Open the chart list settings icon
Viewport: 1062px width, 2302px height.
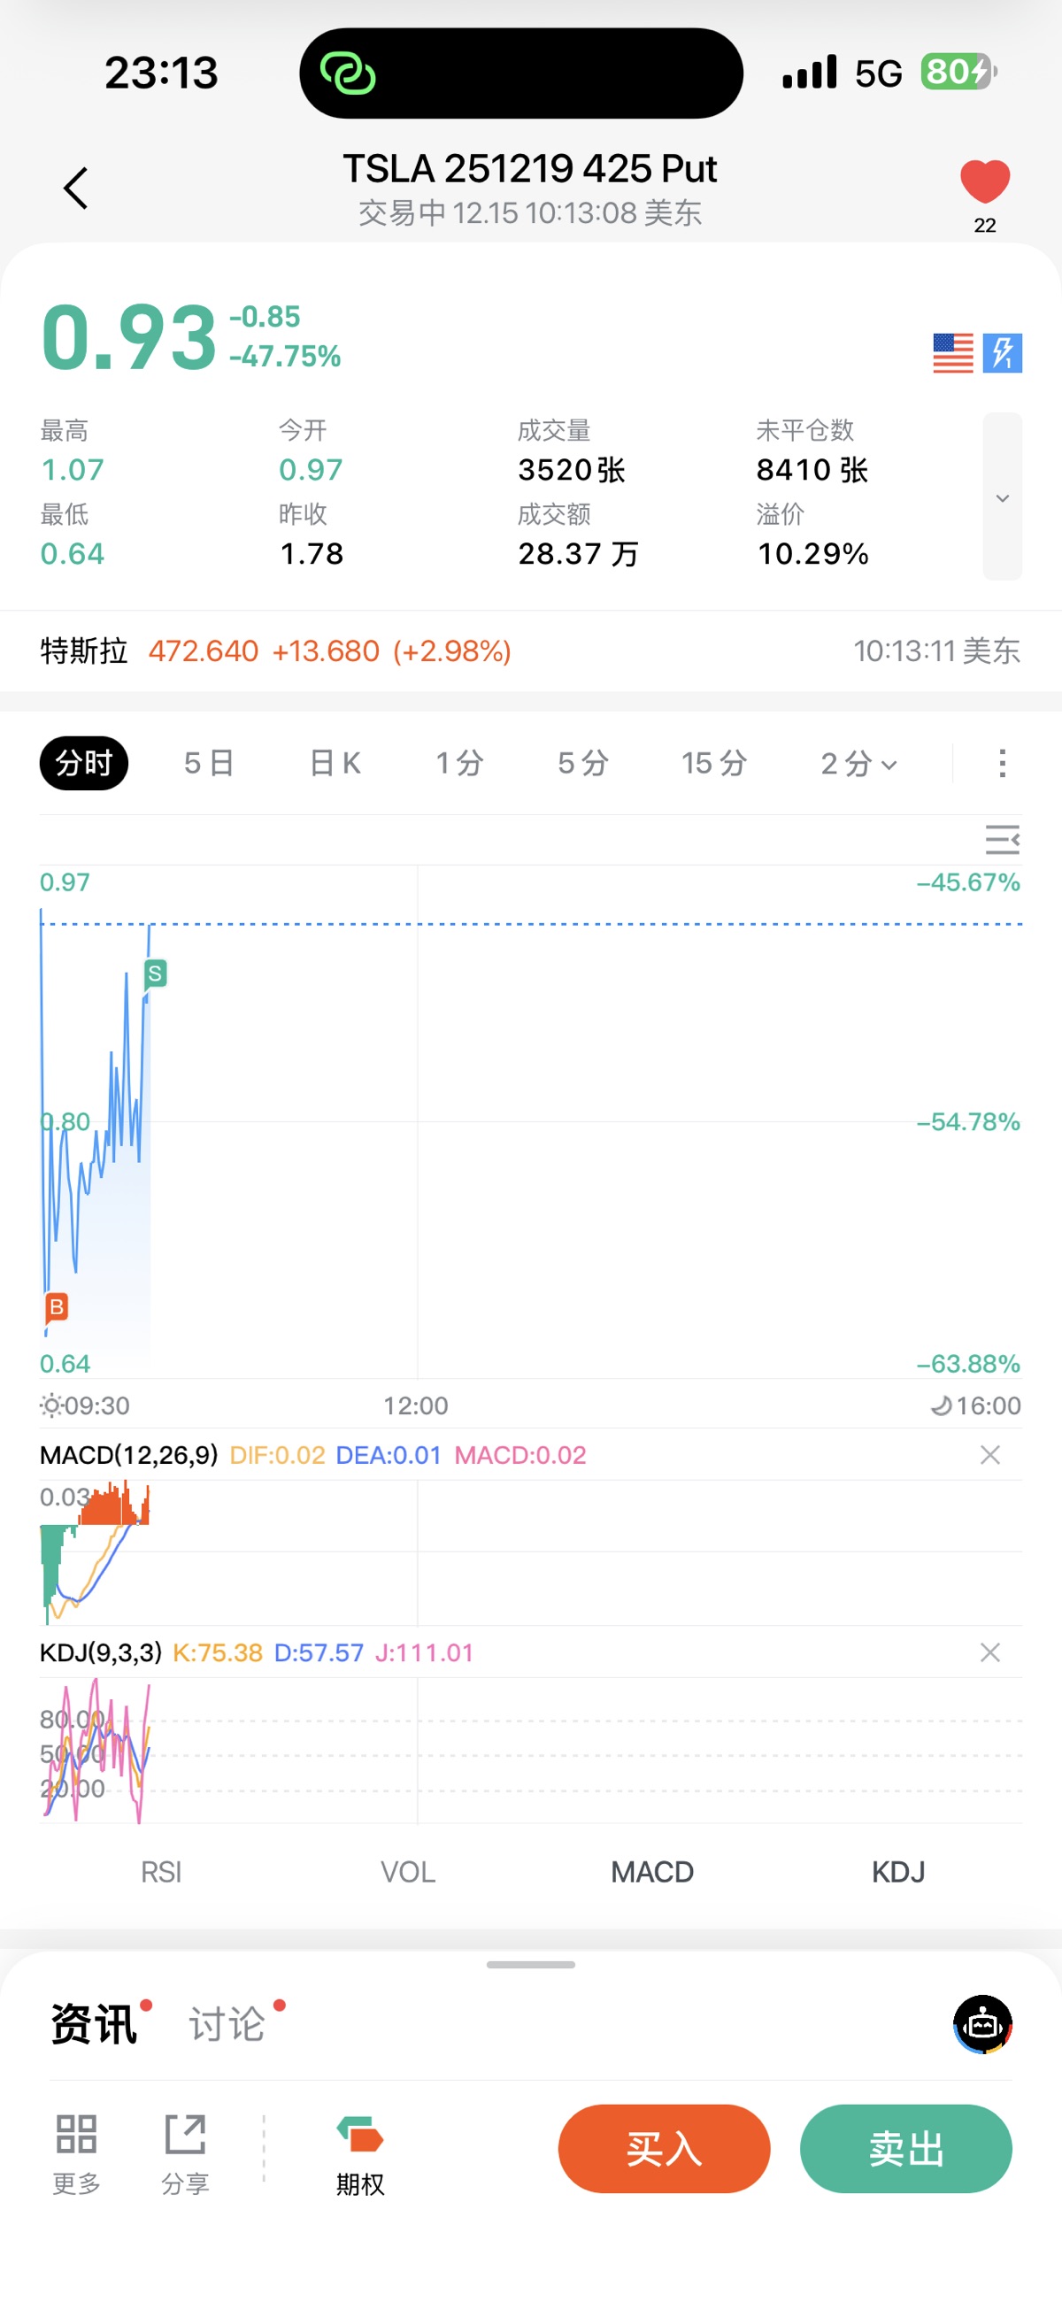(x=1002, y=840)
